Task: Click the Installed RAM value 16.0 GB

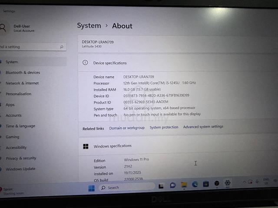Action: pyautogui.click(x=142, y=89)
